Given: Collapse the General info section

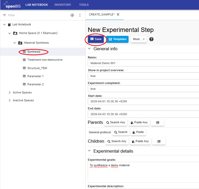Looking at the screenshot, I should [x=89, y=49].
